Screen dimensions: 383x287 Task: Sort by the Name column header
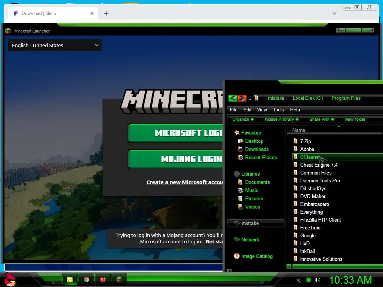click(299, 130)
